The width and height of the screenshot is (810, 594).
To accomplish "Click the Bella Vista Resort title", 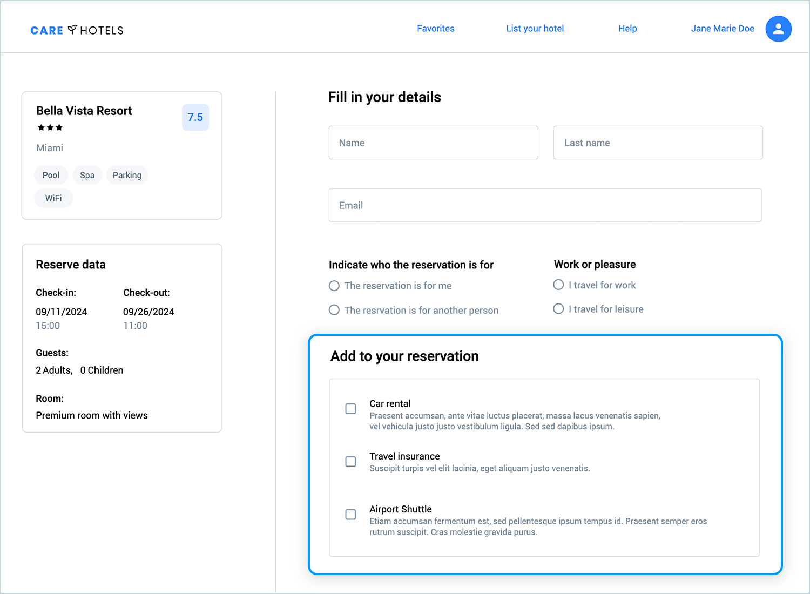I will [x=84, y=111].
